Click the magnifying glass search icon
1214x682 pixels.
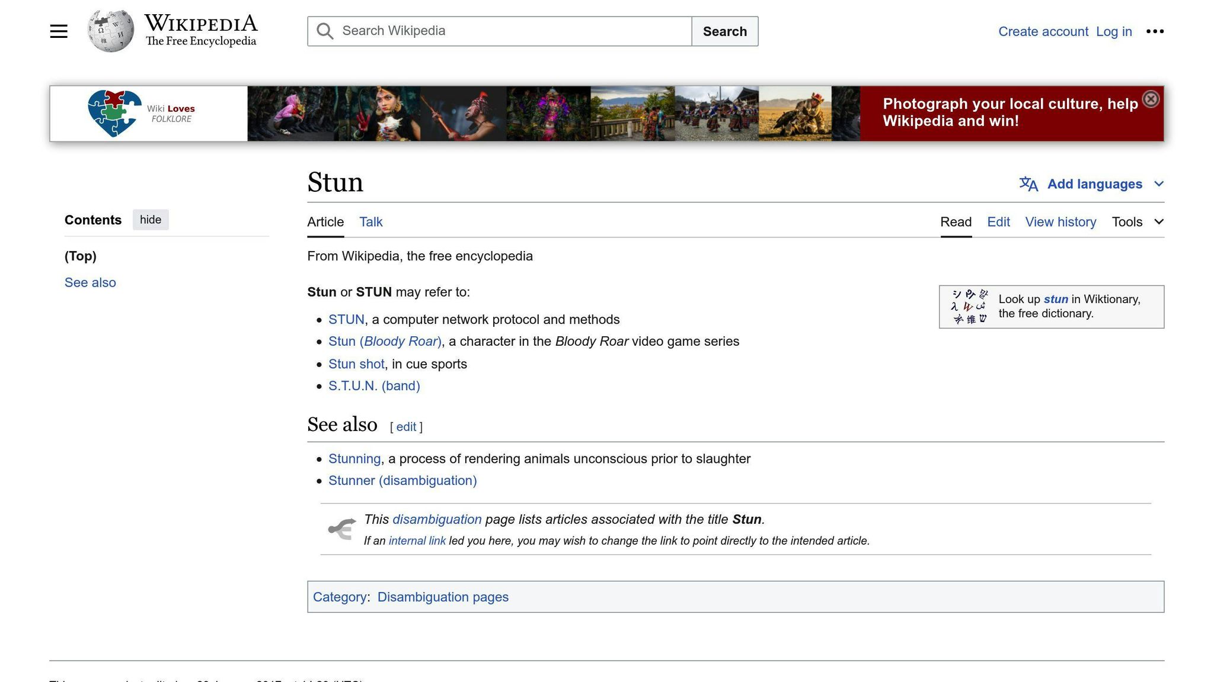[325, 31]
